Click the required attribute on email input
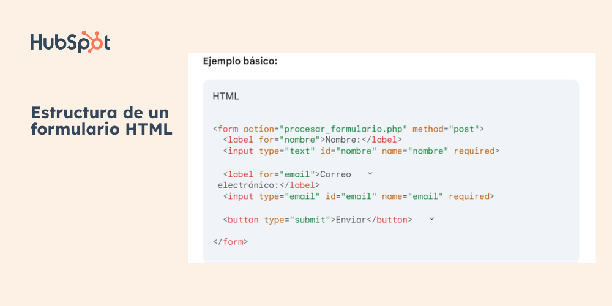The image size is (612, 306). point(469,196)
